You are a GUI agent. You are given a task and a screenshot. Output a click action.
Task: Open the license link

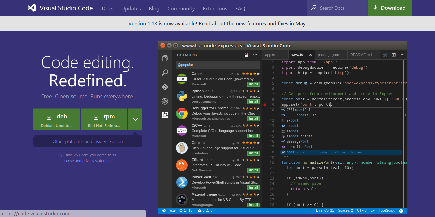(x=68, y=161)
